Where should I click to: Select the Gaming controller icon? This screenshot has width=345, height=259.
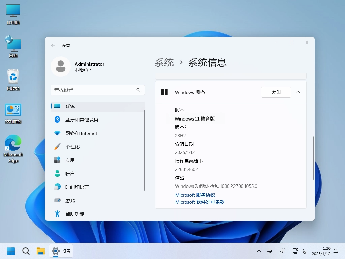(x=57, y=200)
